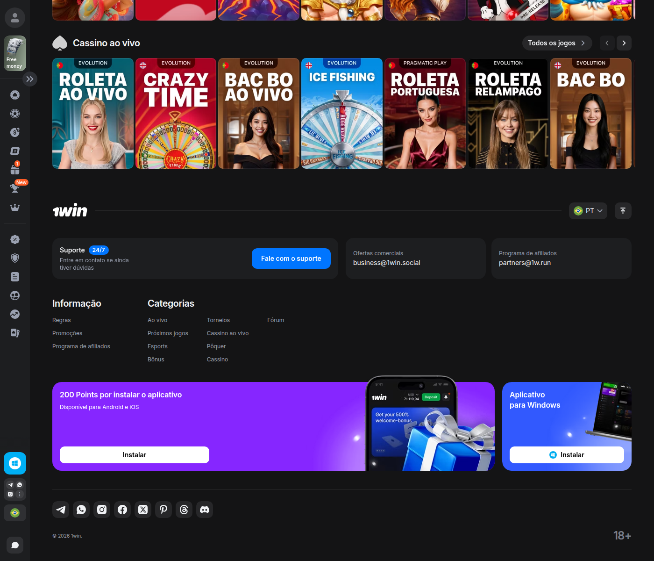The width and height of the screenshot is (654, 561).
Task: Open Facebook footer social icon
Action: [x=122, y=510]
